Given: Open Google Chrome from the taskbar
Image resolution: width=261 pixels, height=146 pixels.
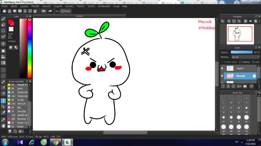Looking at the screenshot, I should tap(56, 142).
